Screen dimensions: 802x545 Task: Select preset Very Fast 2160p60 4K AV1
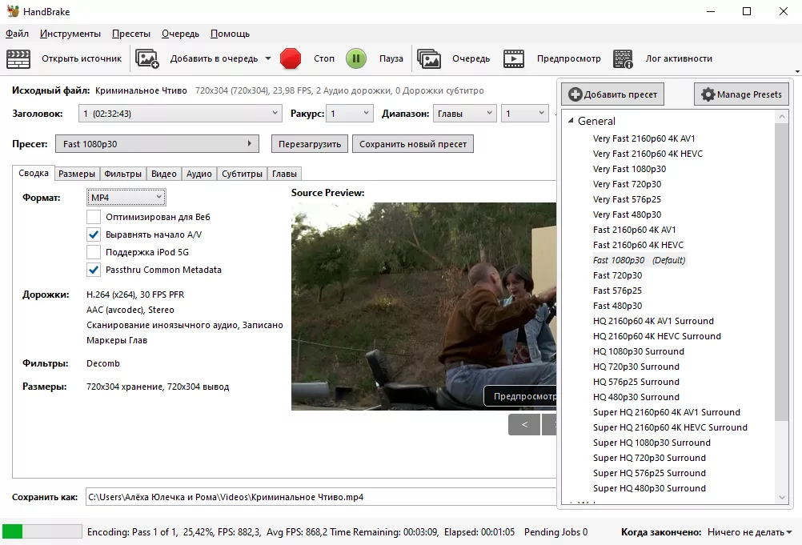click(644, 138)
